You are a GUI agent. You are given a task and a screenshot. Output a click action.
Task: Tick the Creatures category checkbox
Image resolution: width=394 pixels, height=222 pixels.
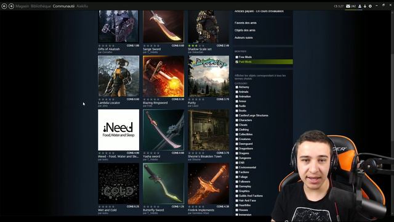point(236,139)
